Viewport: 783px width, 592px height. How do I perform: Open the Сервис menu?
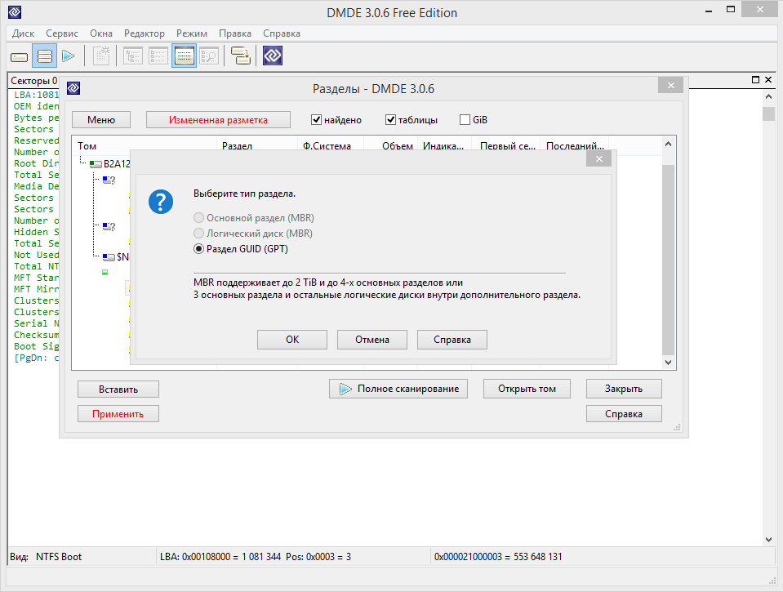62,33
